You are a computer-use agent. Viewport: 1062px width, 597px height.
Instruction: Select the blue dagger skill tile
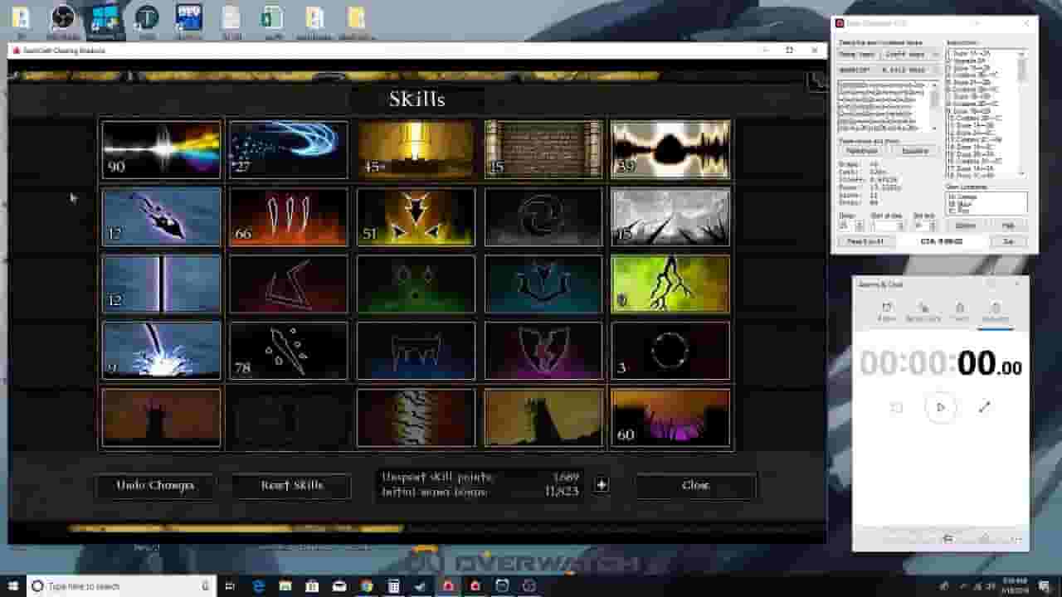pos(161,217)
